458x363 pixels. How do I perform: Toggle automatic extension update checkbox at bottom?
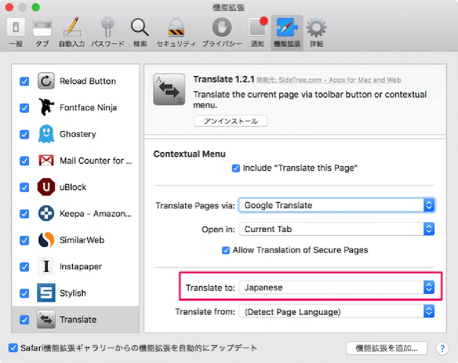point(14,348)
